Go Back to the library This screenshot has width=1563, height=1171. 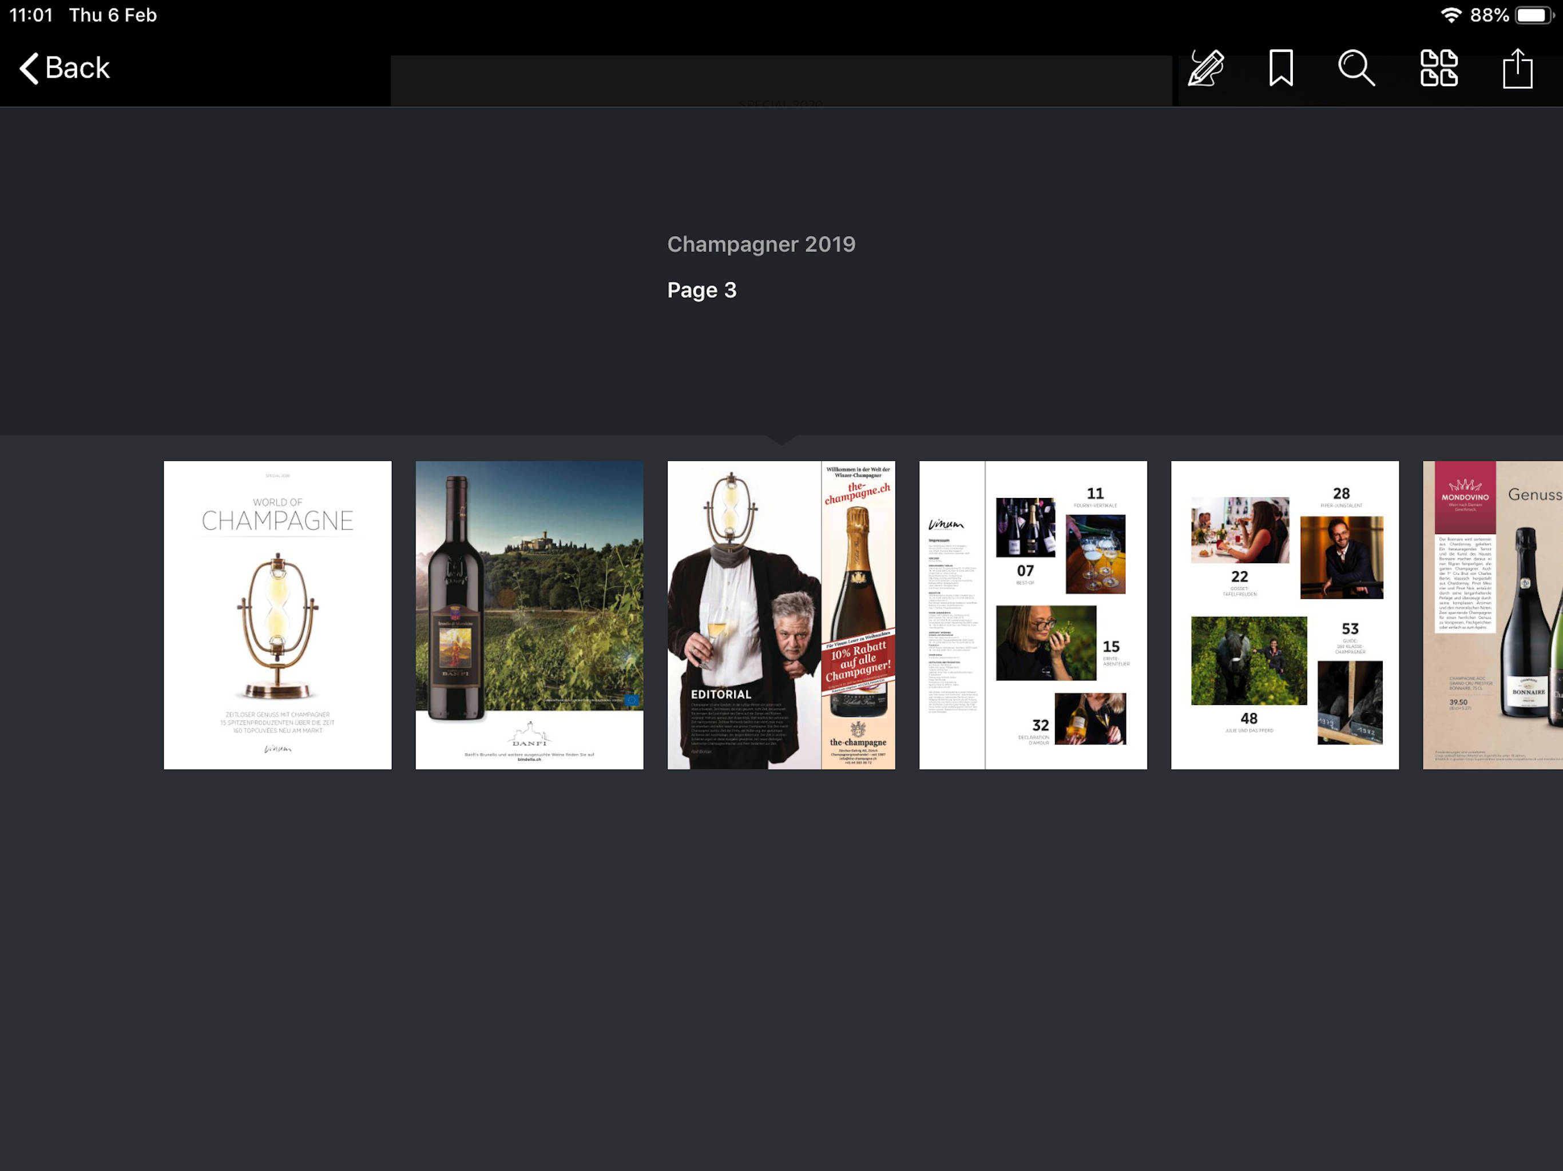[77, 69]
